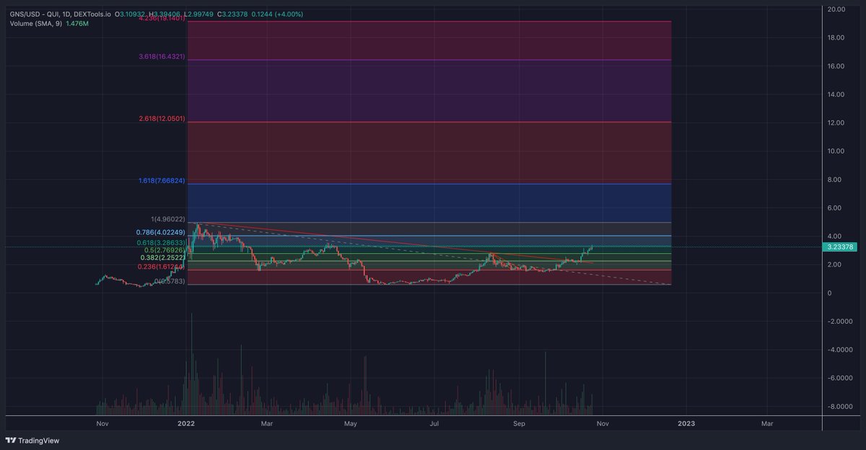Viewport: 866px width, 450px height.
Task: Click the blue 1.618 Fibonacci zone fill
Action: pyautogui.click(x=429, y=203)
